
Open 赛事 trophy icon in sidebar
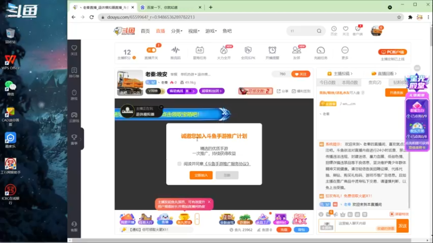click(x=74, y=139)
